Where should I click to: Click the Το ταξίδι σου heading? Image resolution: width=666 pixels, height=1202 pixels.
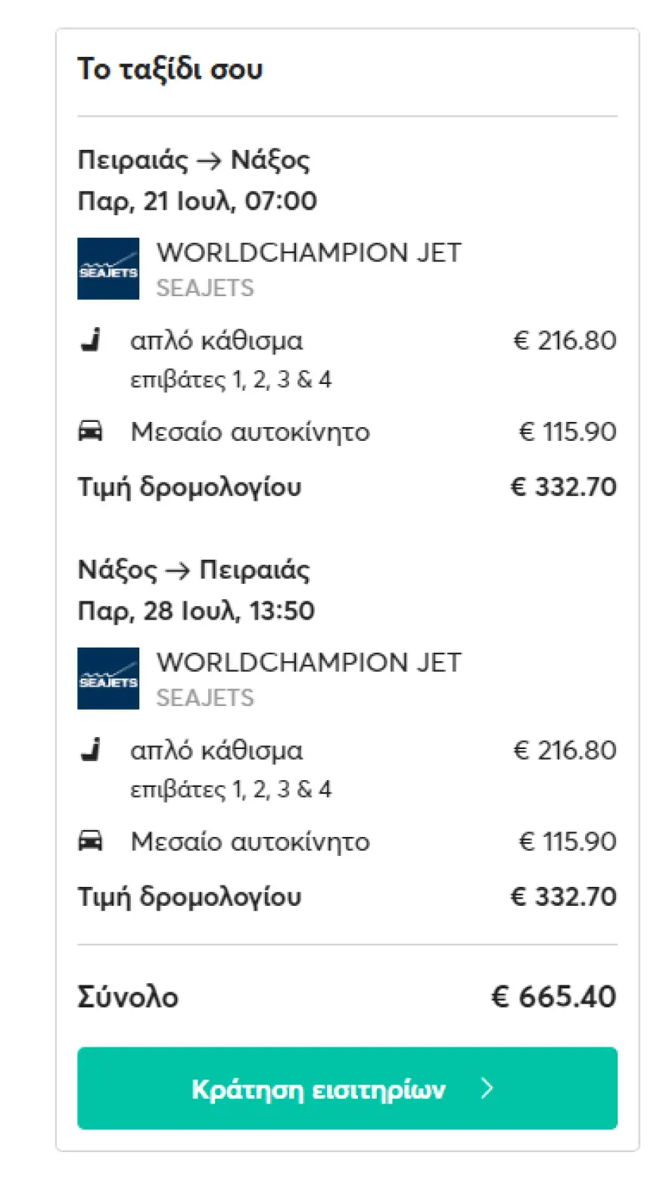pos(170,69)
